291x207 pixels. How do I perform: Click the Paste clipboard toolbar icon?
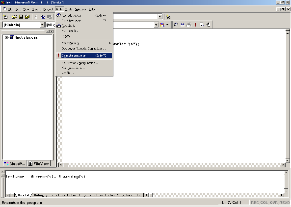[x=50, y=17]
